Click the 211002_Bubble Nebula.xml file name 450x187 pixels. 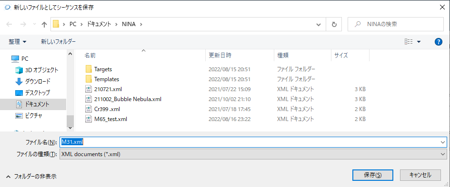pos(128,99)
